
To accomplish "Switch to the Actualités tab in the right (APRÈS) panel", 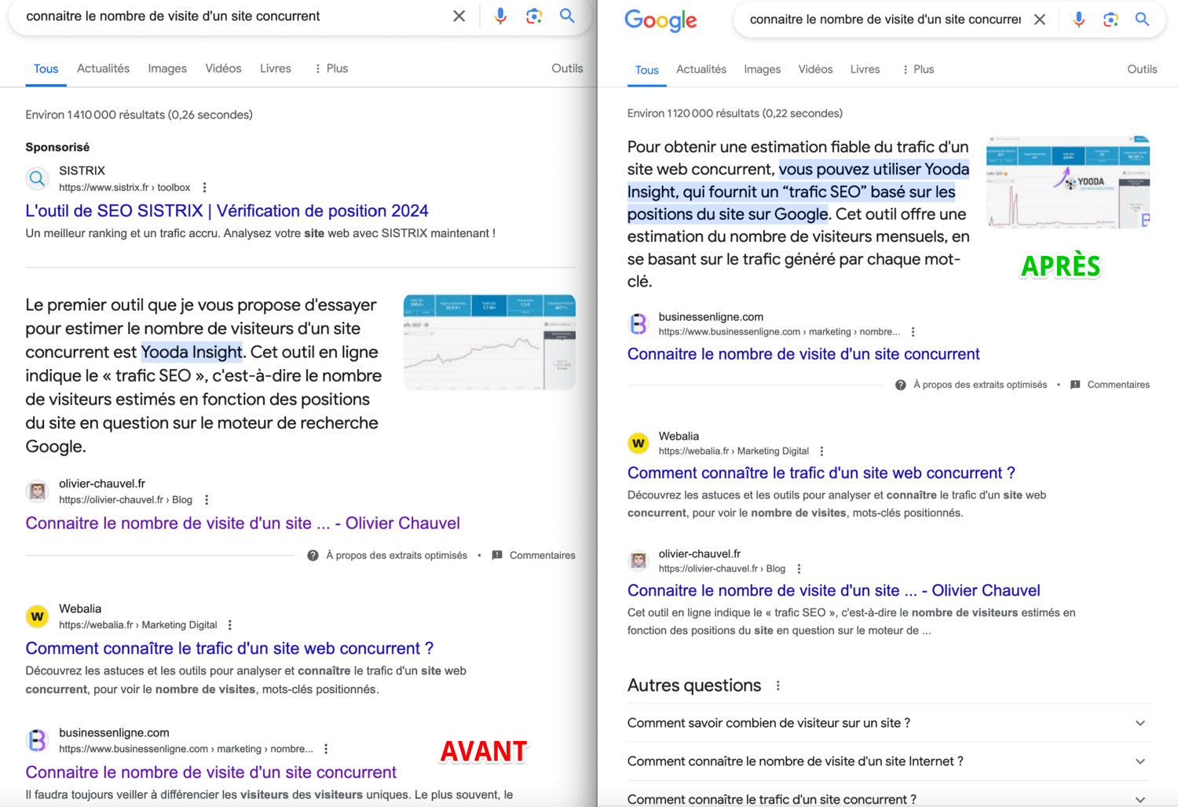I will click(x=701, y=69).
